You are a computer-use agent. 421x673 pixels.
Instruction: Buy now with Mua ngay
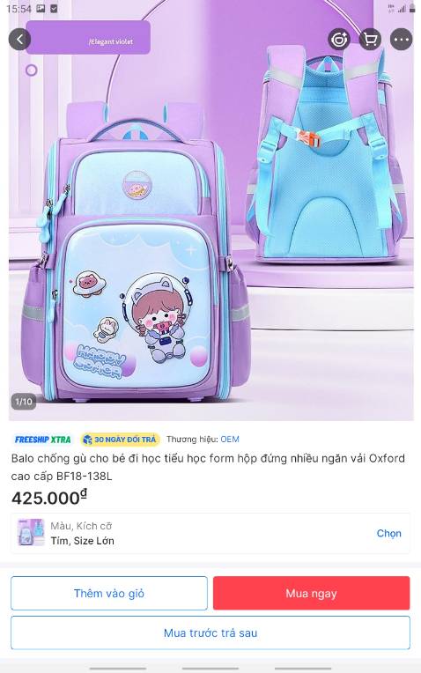312,593
